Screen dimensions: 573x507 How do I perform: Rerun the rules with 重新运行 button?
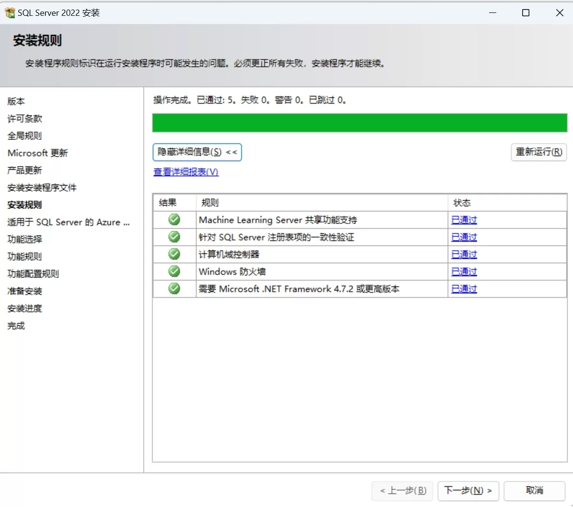pos(538,152)
